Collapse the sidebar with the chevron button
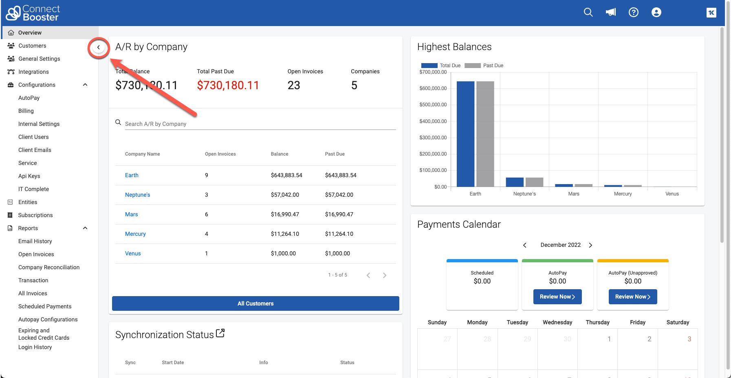731x378 pixels. click(99, 47)
